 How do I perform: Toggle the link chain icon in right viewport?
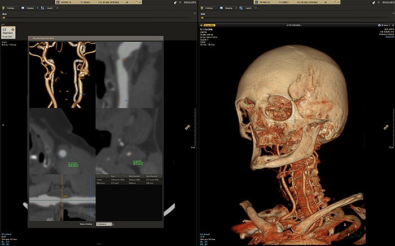385,127
